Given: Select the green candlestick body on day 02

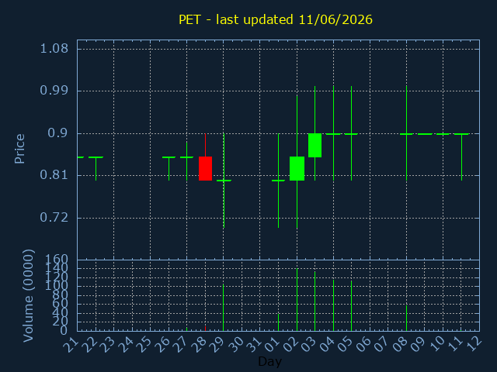Looking at the screenshot, I should tap(297, 169).
